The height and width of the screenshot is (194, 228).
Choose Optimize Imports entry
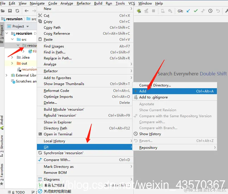pos(85,97)
